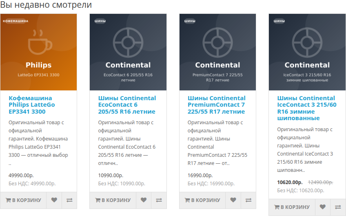Click the КОФЕМАШИНА category badge on image
This screenshot has height=224, width=346.
[16, 21]
